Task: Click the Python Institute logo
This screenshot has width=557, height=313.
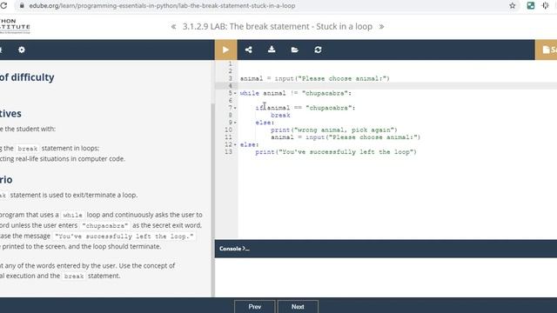Action: tap(15, 26)
